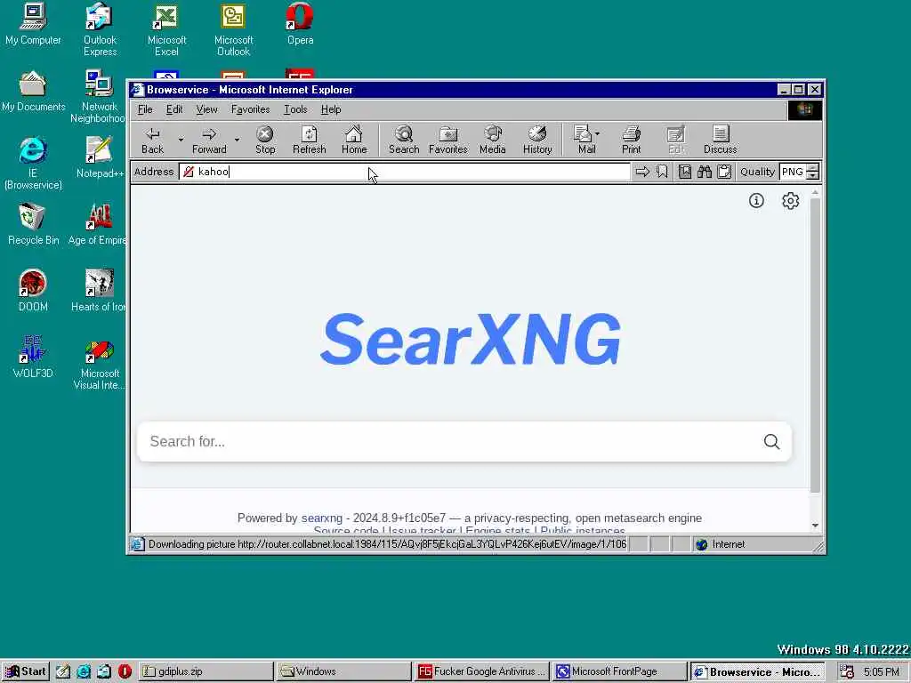Open the Edit menu
Image resolution: width=911 pixels, height=683 pixels.
(x=174, y=109)
